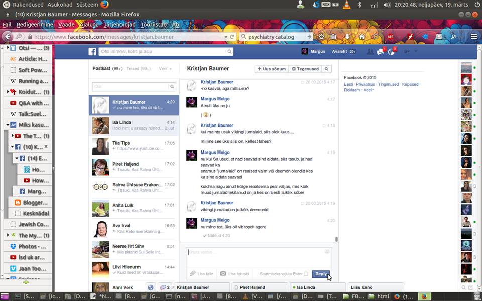Click the Uus sõnum button
The width and height of the screenshot is (482, 301).
[x=272, y=69]
